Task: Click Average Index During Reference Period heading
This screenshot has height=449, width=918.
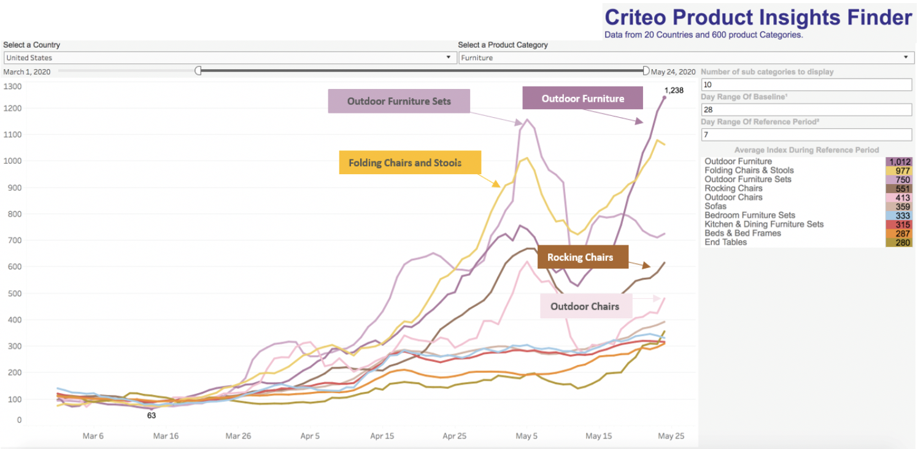Action: coord(806,150)
